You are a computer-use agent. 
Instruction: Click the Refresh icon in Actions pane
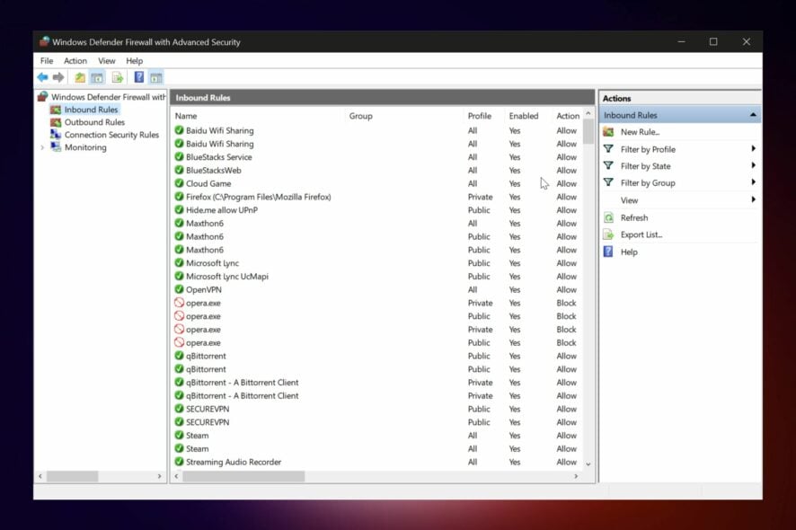coord(607,217)
